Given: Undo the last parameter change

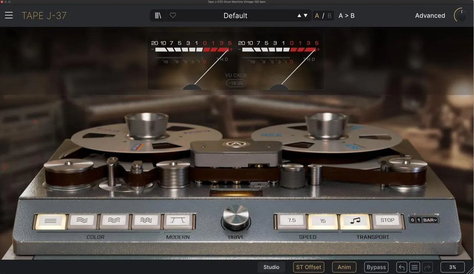Looking at the screenshot, I should click(x=402, y=267).
